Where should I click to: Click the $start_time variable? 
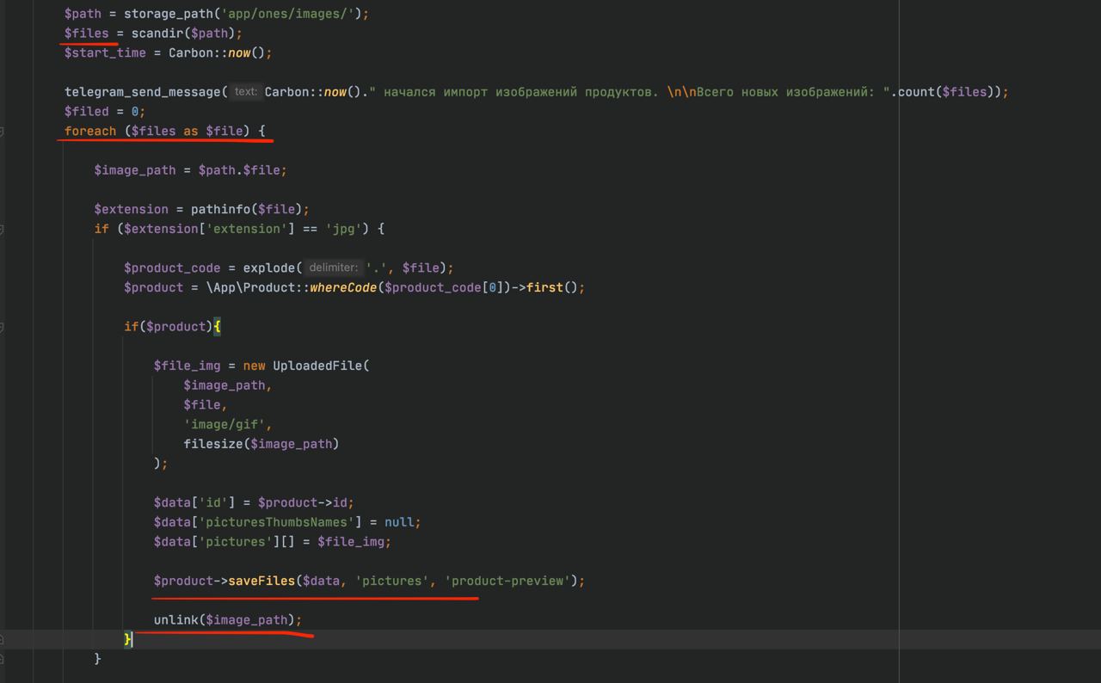105,53
